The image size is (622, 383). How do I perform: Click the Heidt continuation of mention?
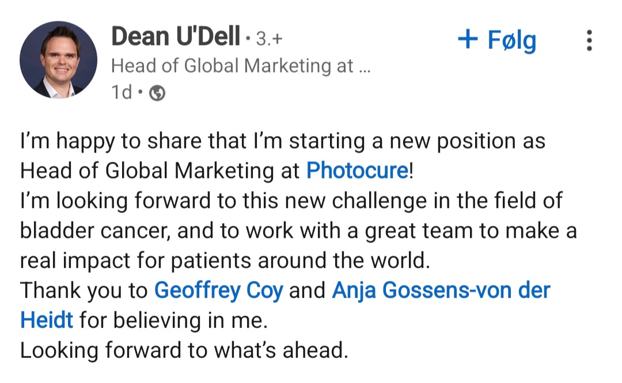[x=47, y=320]
